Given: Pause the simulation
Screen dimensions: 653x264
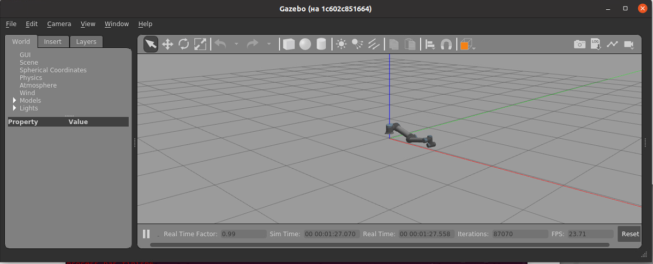Looking at the screenshot, I should point(146,234).
